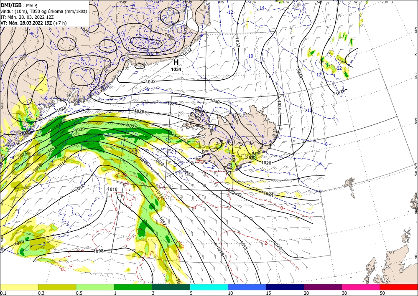Screen dimensions: 418x296
Task: Click the '15' legend scale value
Action: coord(268,293)
